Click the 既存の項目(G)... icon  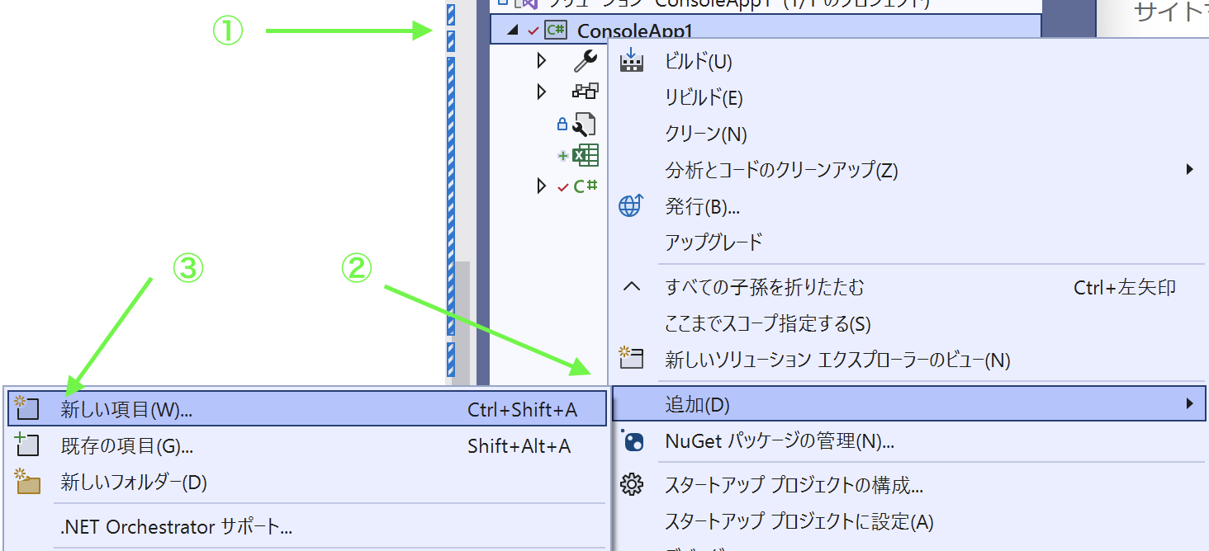[x=27, y=445]
